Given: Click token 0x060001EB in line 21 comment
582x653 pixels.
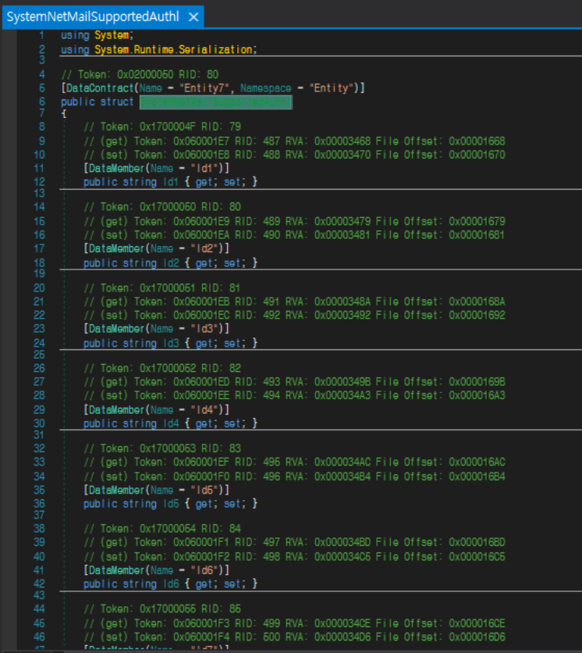Looking at the screenshot, I should tap(201, 302).
